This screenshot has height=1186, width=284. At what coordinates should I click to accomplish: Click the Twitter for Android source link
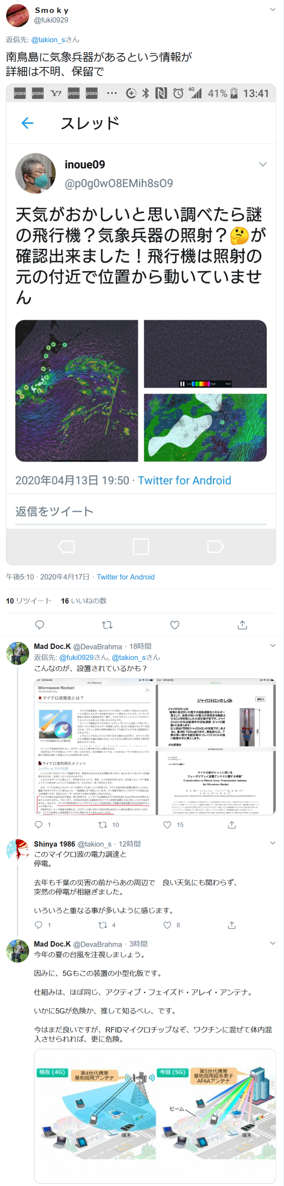pos(126,577)
